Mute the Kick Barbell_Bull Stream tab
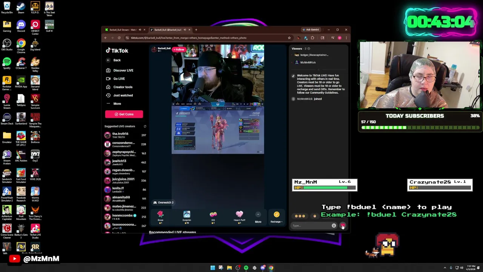The width and height of the screenshot is (483, 272). (140, 30)
